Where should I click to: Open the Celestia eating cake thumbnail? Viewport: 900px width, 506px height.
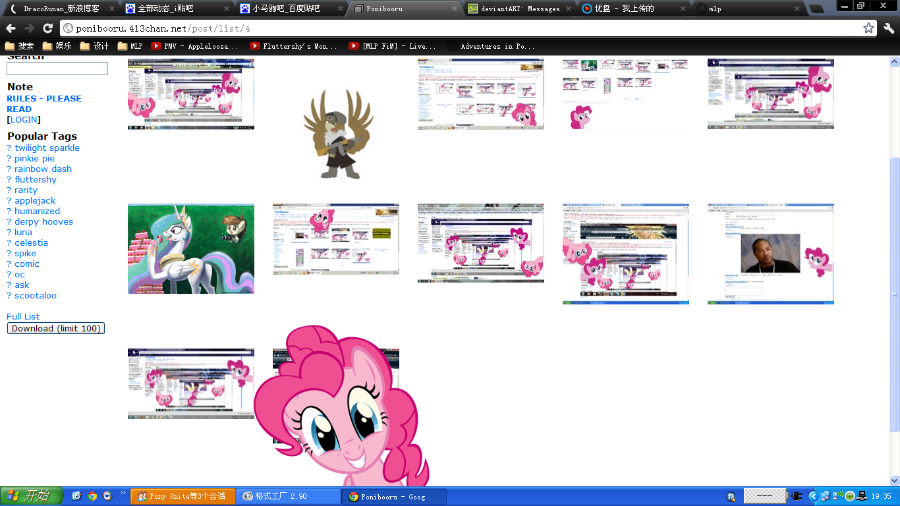pos(191,248)
